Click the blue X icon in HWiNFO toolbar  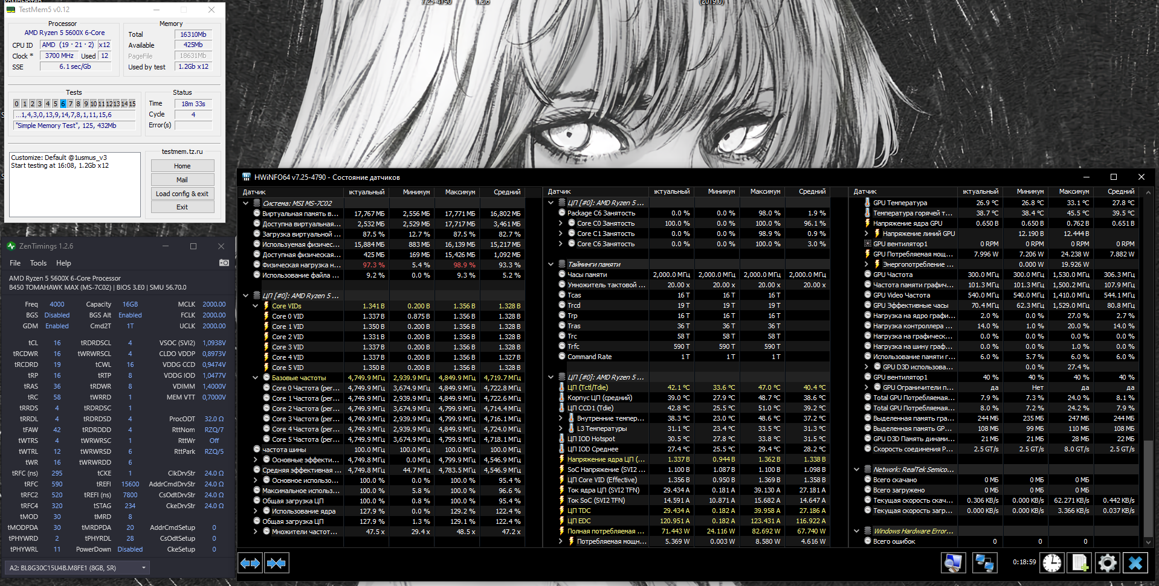1135,563
